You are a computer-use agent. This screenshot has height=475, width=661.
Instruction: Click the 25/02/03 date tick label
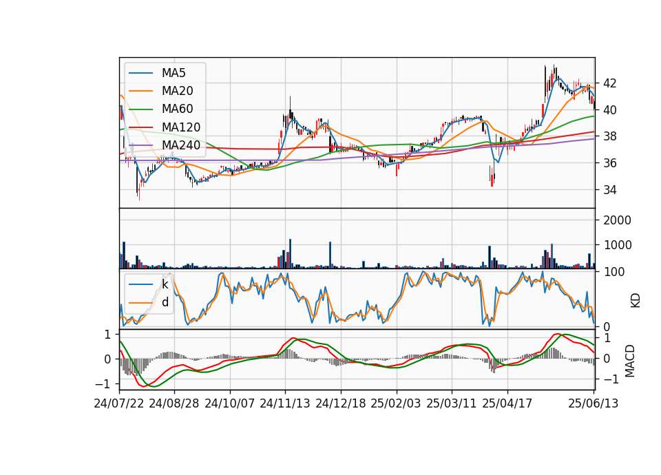[x=396, y=403]
